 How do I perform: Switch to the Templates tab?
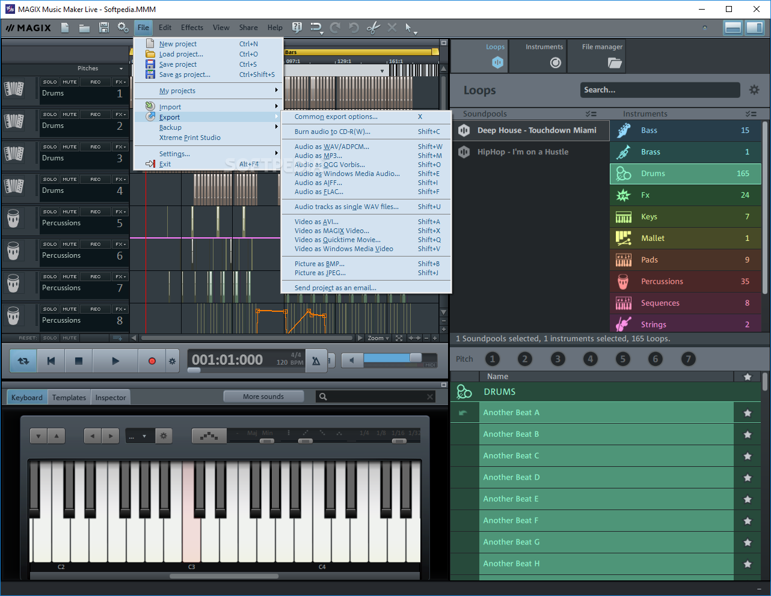point(69,398)
